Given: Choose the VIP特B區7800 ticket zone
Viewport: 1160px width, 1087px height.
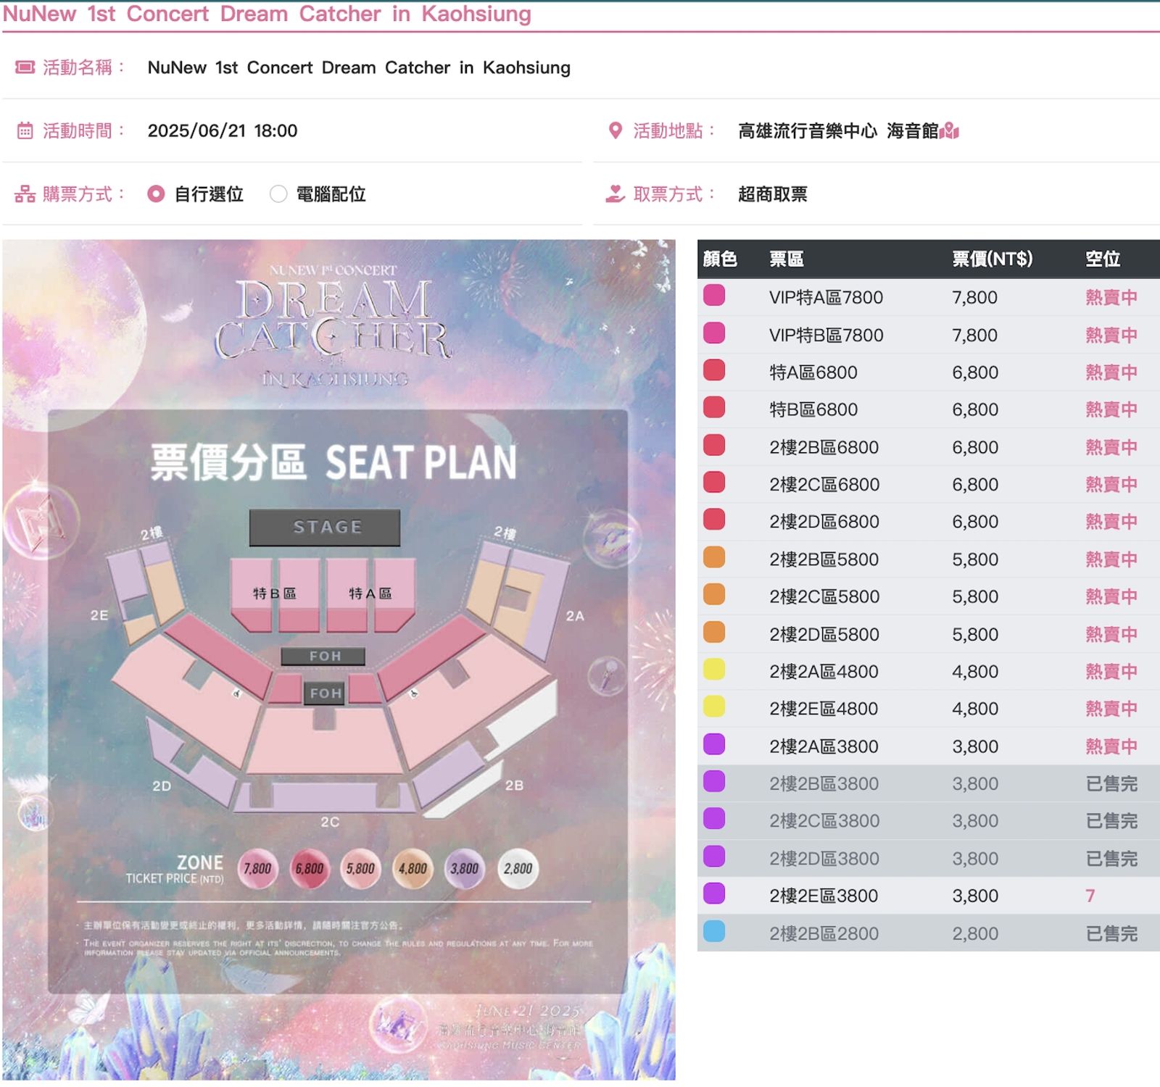Looking at the screenshot, I should [x=929, y=335].
